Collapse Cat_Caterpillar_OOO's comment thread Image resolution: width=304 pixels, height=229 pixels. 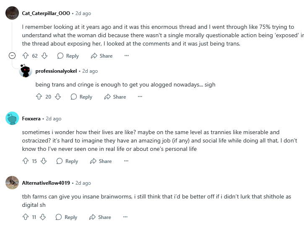coord(12,56)
